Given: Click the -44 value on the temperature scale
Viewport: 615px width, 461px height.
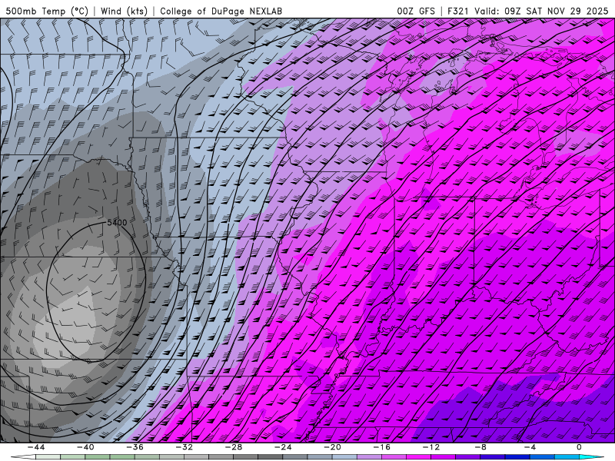Looking at the screenshot, I should pyautogui.click(x=36, y=447).
